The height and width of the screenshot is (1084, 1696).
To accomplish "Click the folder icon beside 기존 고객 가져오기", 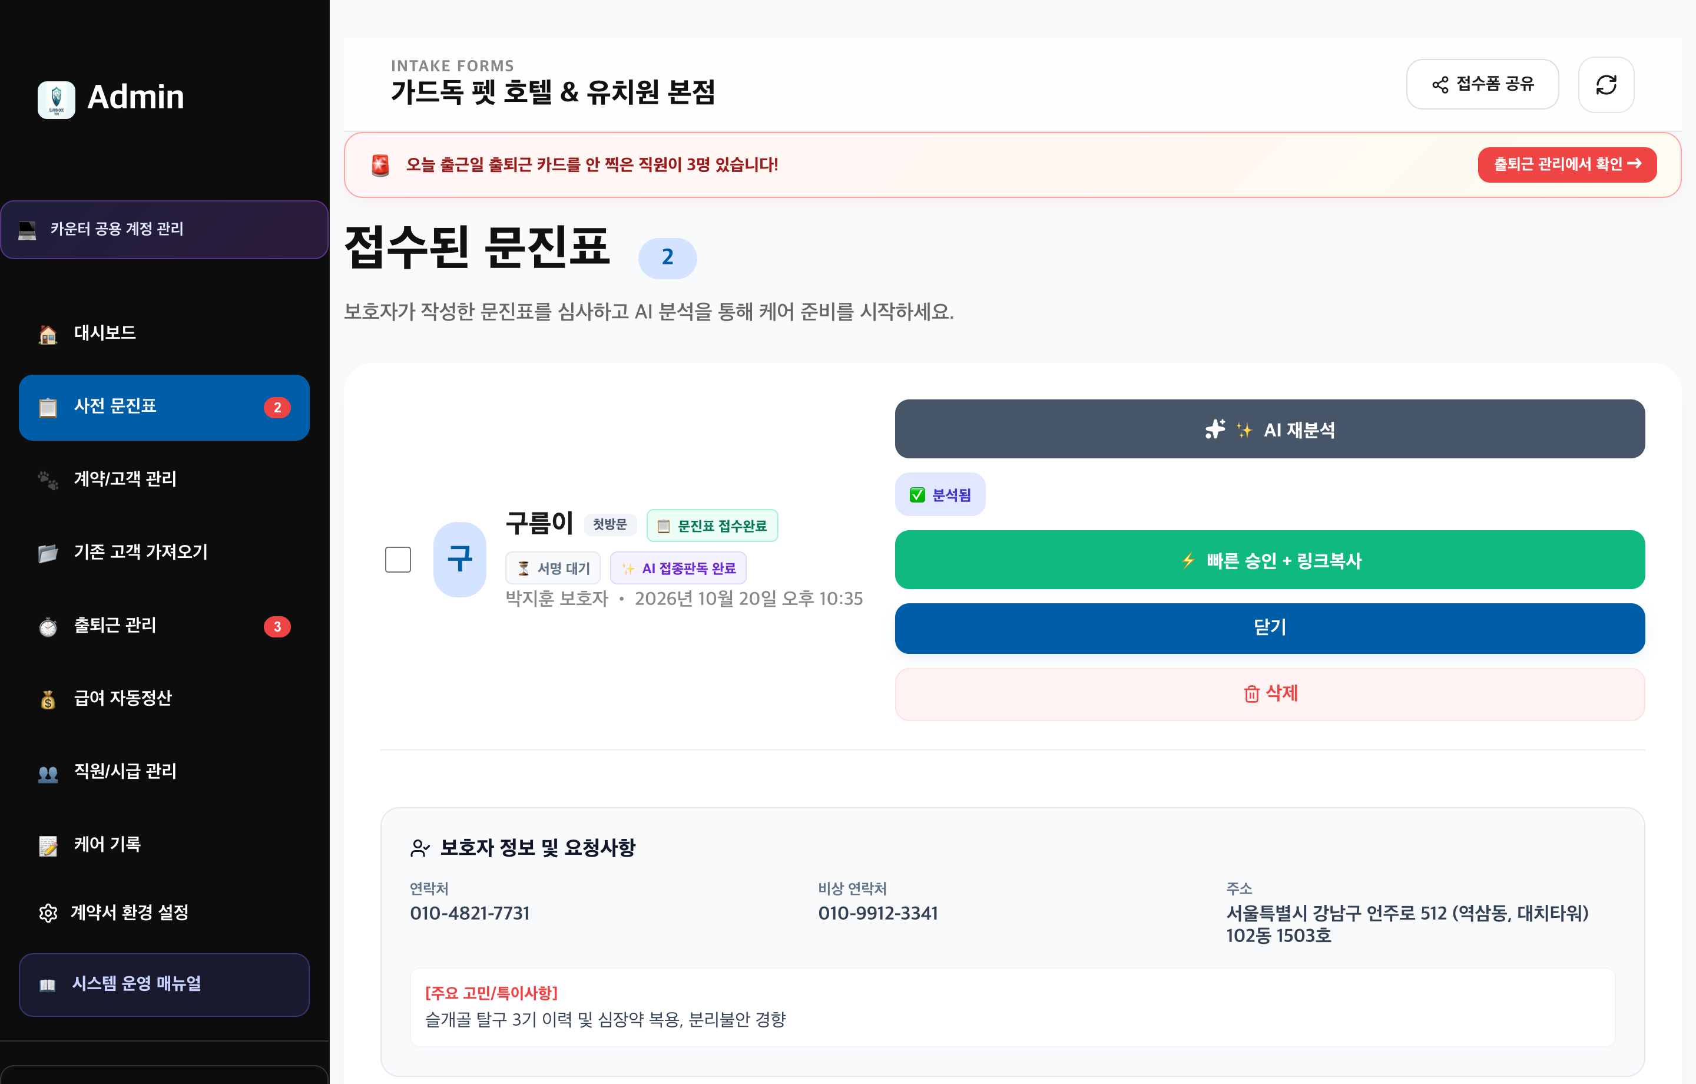I will click(x=48, y=553).
